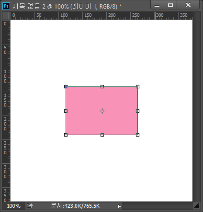Close the document window
203x212 pixels.
click(188, 5)
